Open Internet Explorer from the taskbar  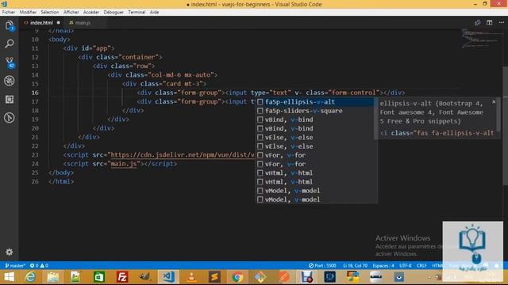(30, 277)
